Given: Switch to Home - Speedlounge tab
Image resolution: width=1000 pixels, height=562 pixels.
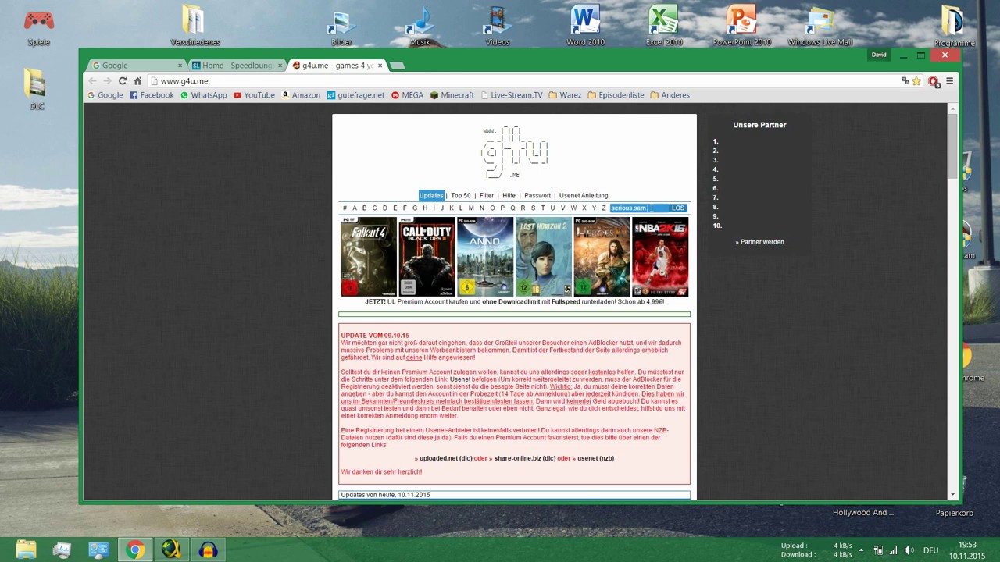Looking at the screenshot, I should (x=237, y=66).
